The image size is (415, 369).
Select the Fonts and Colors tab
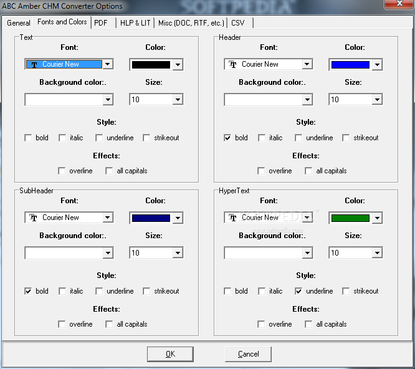[62, 22]
